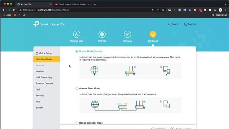The height and width of the screenshot is (129, 229).
Task: Click the address bar URL field
Action: point(85,10)
